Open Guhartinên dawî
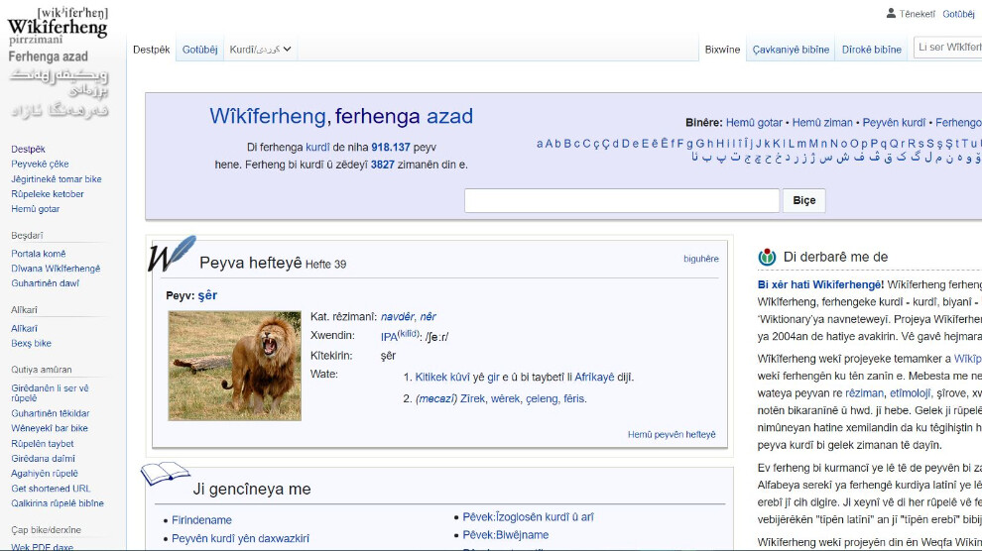Image resolution: width=982 pixels, height=551 pixels. [45, 283]
